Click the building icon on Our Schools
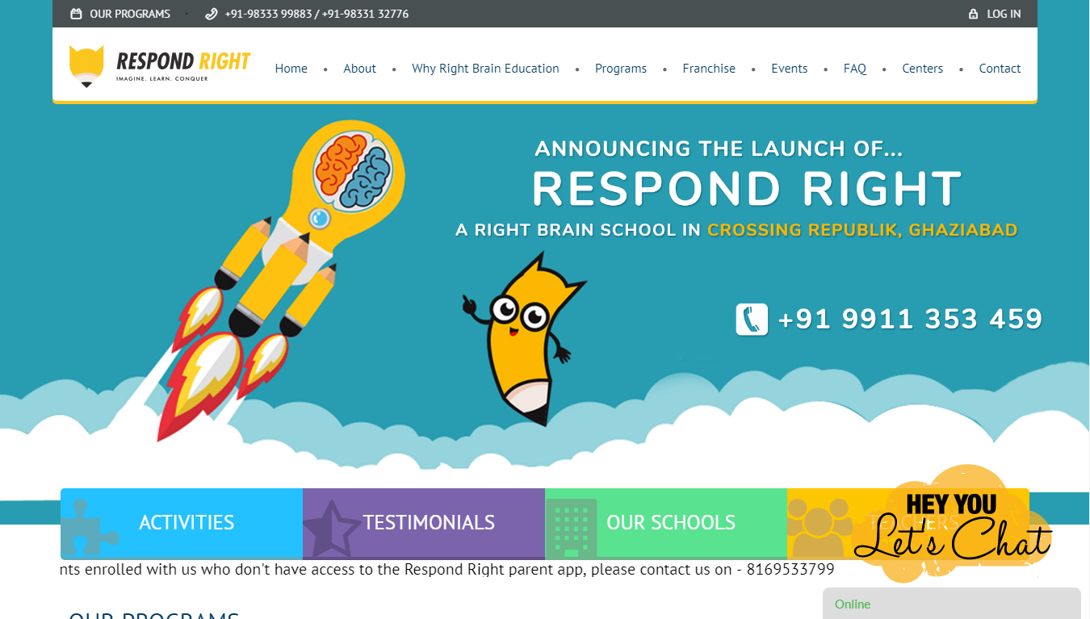This screenshot has height=619, width=1090. pos(572,527)
